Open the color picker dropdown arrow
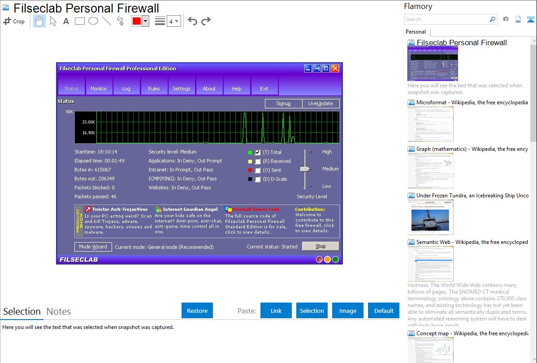 pos(145,21)
